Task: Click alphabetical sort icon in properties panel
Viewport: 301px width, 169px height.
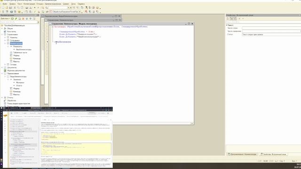Action: (228, 18)
